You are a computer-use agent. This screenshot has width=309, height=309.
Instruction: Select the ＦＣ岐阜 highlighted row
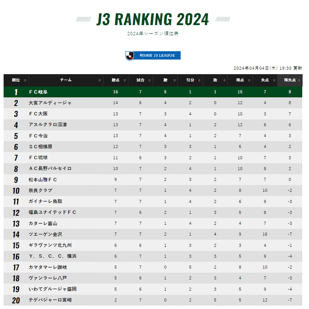[153, 92]
